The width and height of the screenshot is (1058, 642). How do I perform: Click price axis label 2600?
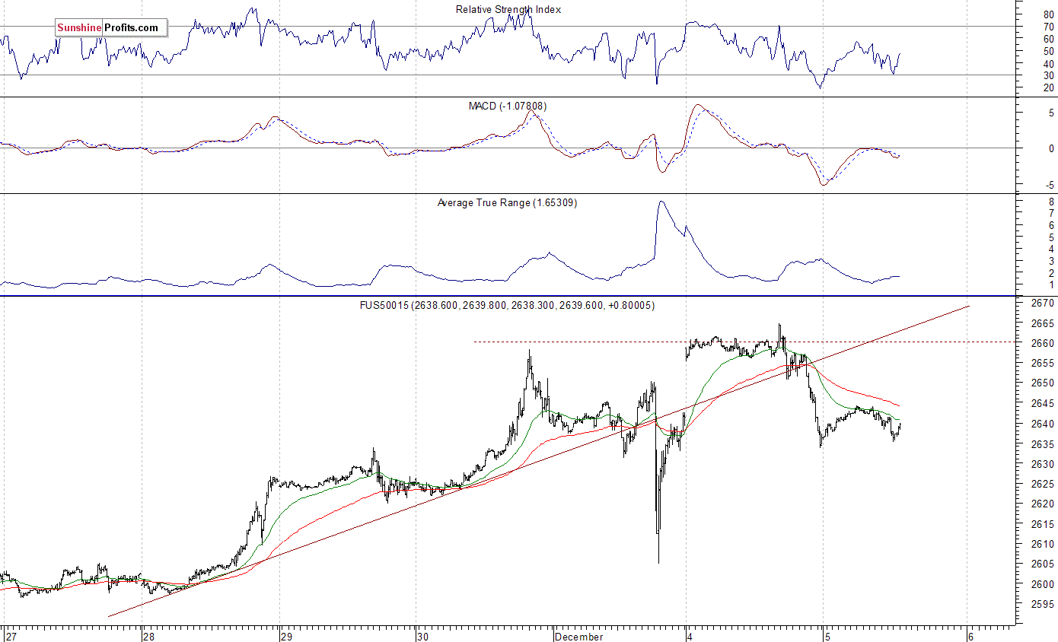coord(1044,584)
